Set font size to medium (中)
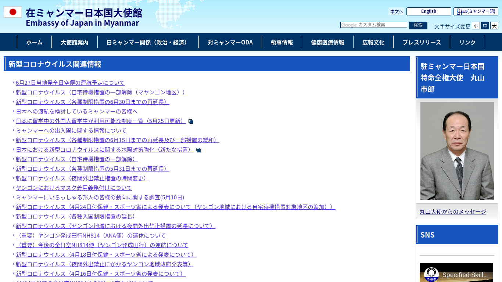Image resolution: width=502 pixels, height=282 pixels. [x=485, y=26]
